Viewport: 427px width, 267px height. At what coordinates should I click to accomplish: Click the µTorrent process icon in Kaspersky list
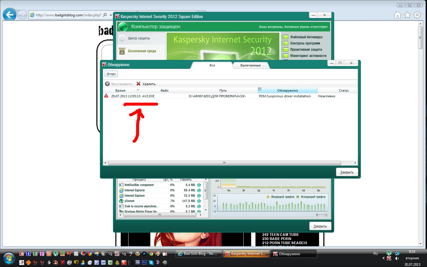[x=121, y=201]
